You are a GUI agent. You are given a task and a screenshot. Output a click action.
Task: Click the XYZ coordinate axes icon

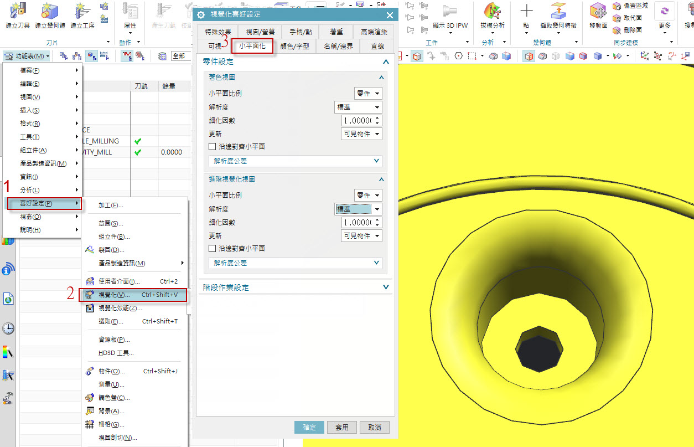pos(644,56)
